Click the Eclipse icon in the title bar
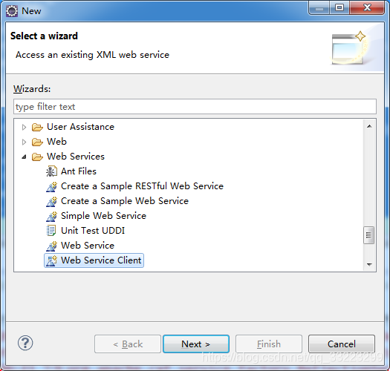This screenshot has height=371, width=390. coord(12,11)
